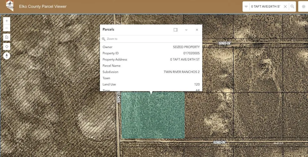The width and height of the screenshot is (308, 157).
Task: Click the 25TH ST road label
Action: tap(224, 43)
